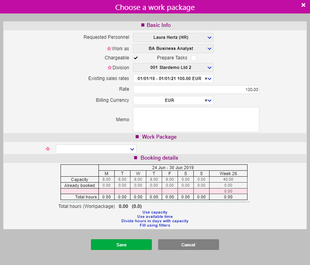Cancel the work package dialog
The image size is (310, 265).
[188, 245]
